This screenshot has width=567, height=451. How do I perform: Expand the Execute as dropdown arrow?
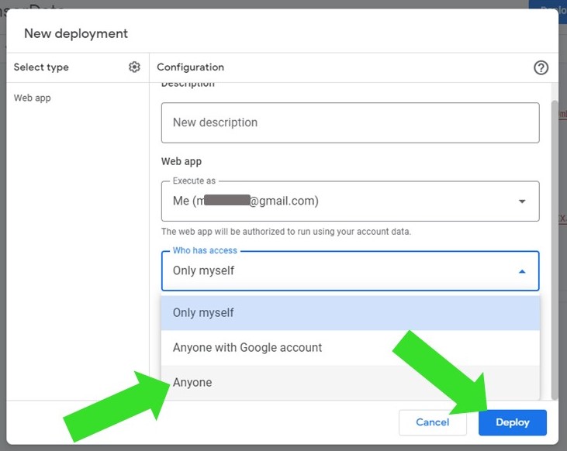522,201
